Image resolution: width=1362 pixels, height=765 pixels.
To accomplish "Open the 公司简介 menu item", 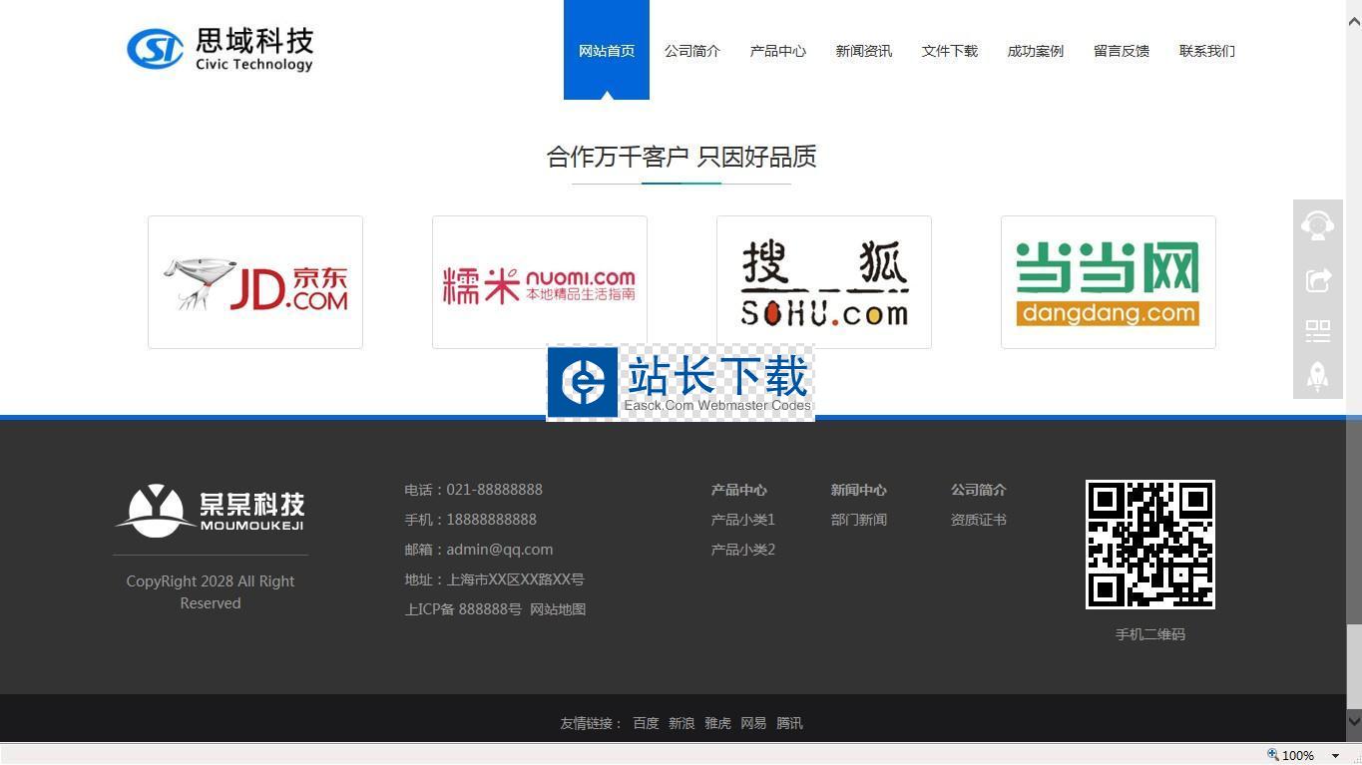I will (692, 51).
